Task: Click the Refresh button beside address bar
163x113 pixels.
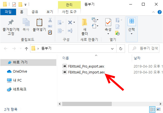Action: [121, 49]
